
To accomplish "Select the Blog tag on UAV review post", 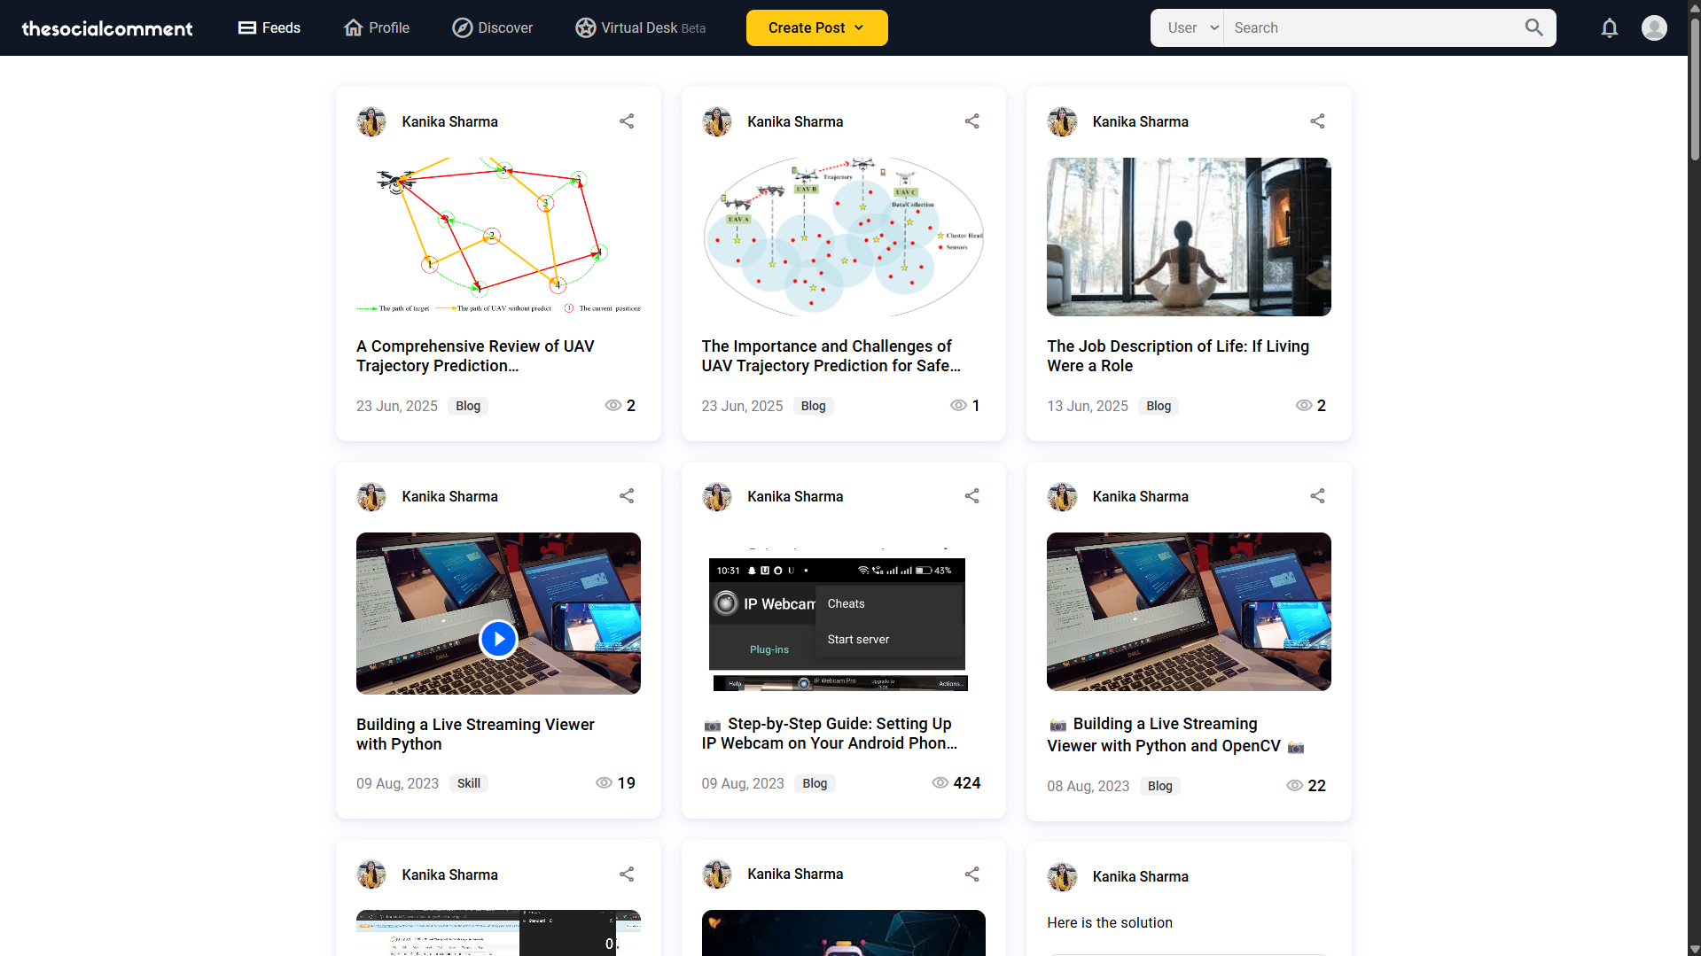I will [x=468, y=406].
